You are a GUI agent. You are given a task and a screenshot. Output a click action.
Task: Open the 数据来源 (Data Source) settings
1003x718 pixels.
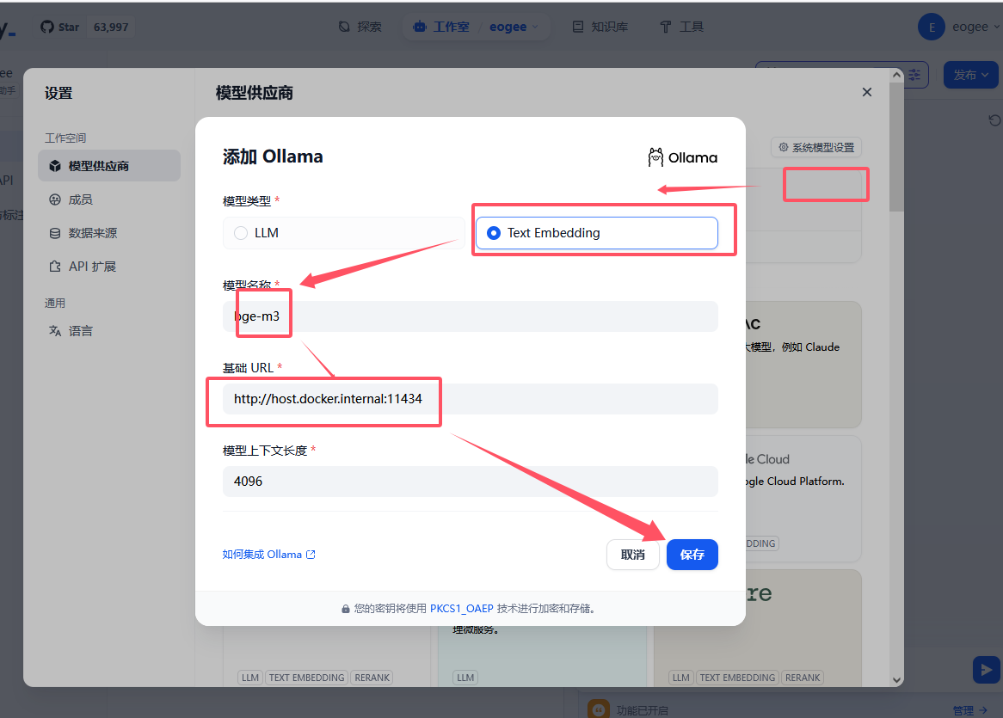point(83,233)
